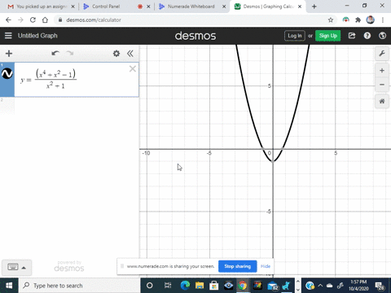
Task: Open Microsoft Store from the taskbar
Action: (214, 286)
